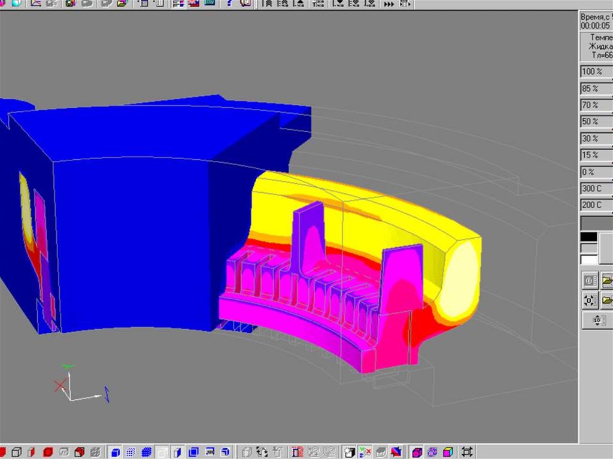Pick the white color swatch in right panel

pyautogui.click(x=589, y=260)
